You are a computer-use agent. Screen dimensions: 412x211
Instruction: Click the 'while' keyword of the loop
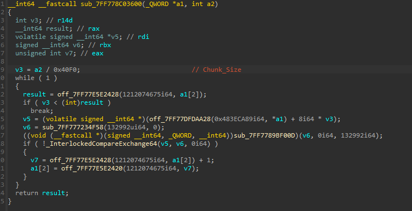[x=25, y=78]
